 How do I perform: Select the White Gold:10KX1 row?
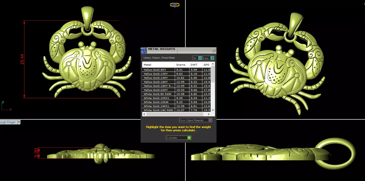[x=177, y=98]
